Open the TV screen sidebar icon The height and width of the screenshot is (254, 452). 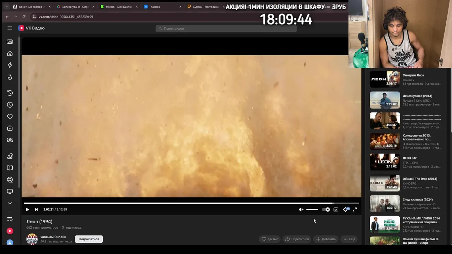tap(10, 192)
